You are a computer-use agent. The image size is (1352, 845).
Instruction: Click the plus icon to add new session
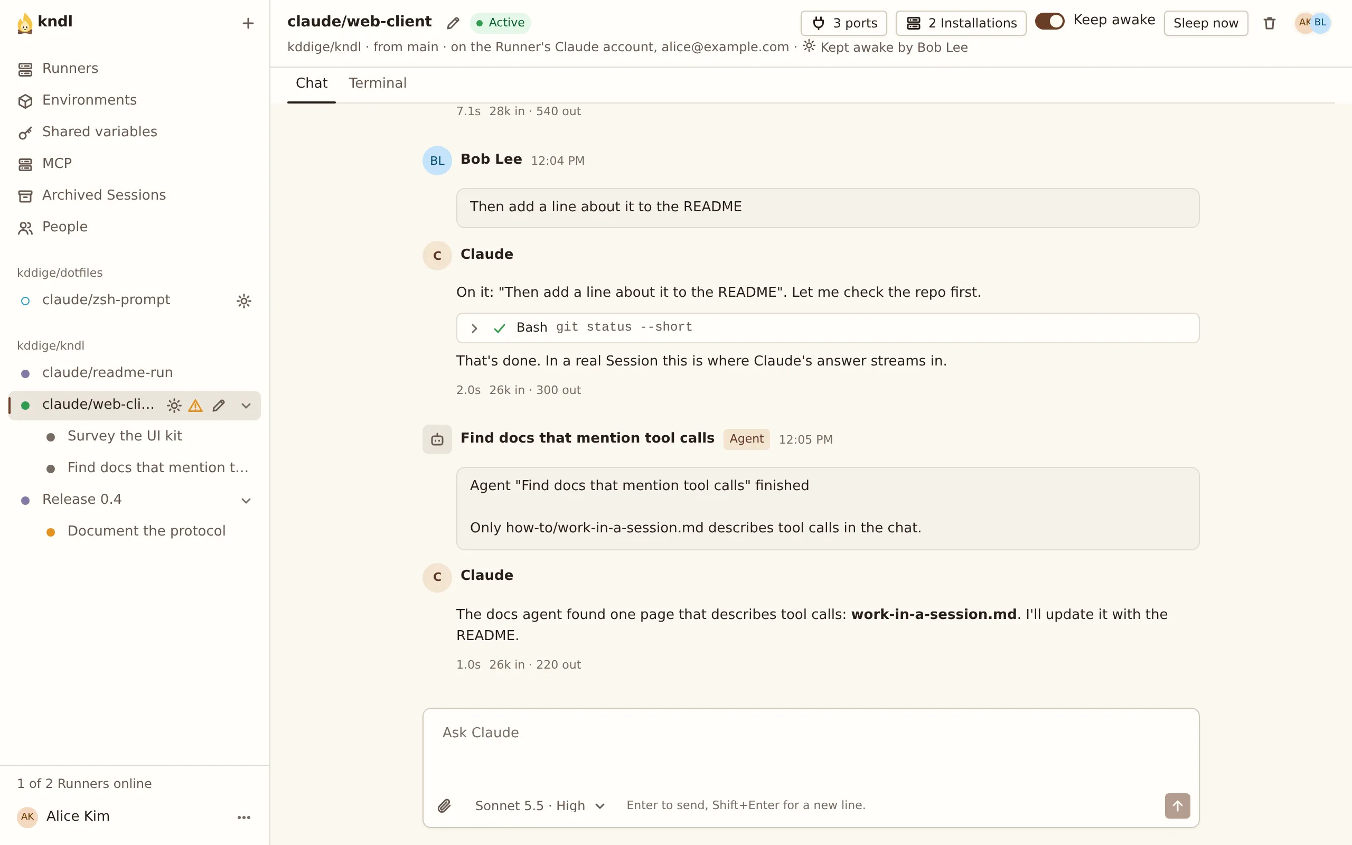coord(248,23)
